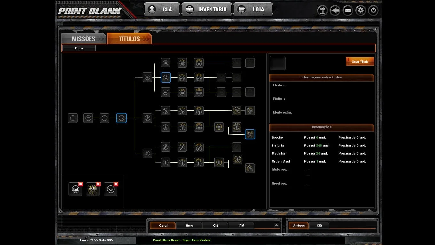Click the 'Insígnia' label

(278, 145)
